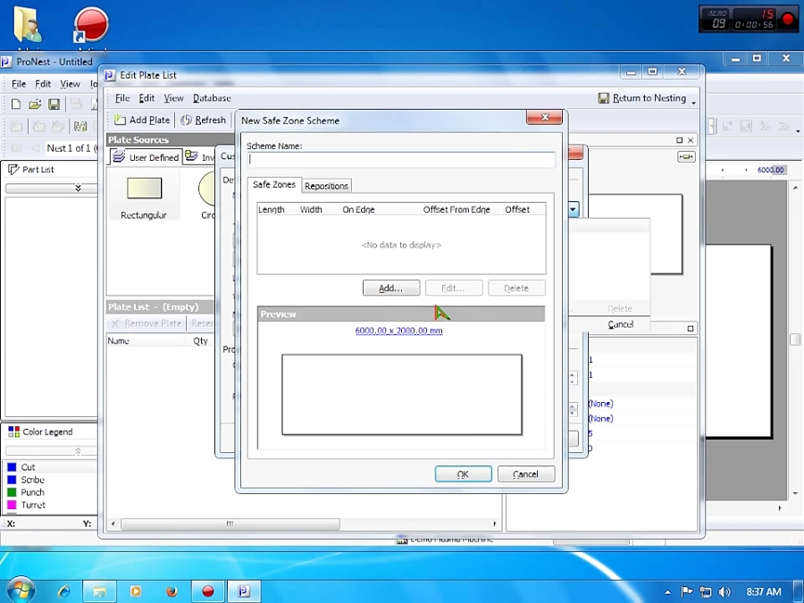The width and height of the screenshot is (804, 603).
Task: Click the Add Plate toolbar icon
Action: pyautogui.click(x=121, y=120)
